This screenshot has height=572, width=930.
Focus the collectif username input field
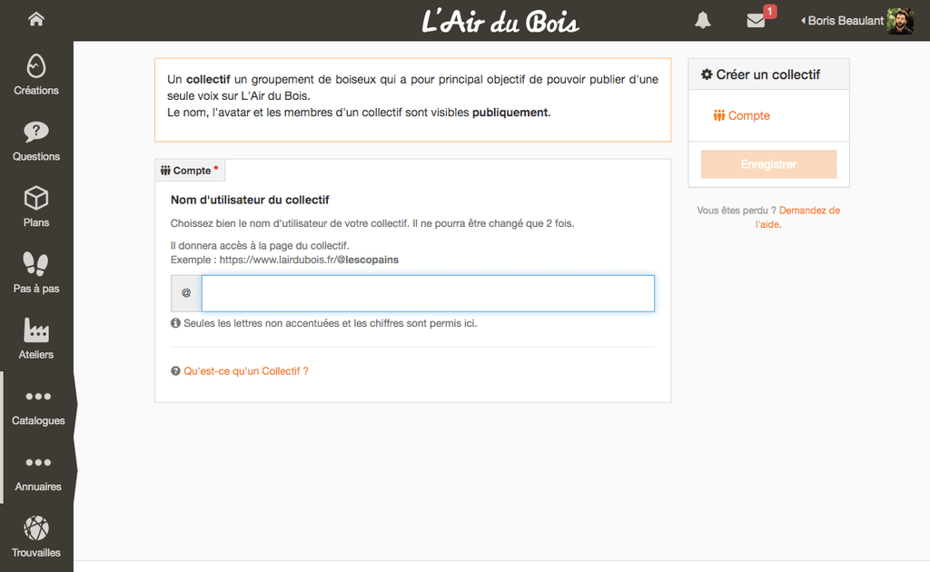coord(428,293)
